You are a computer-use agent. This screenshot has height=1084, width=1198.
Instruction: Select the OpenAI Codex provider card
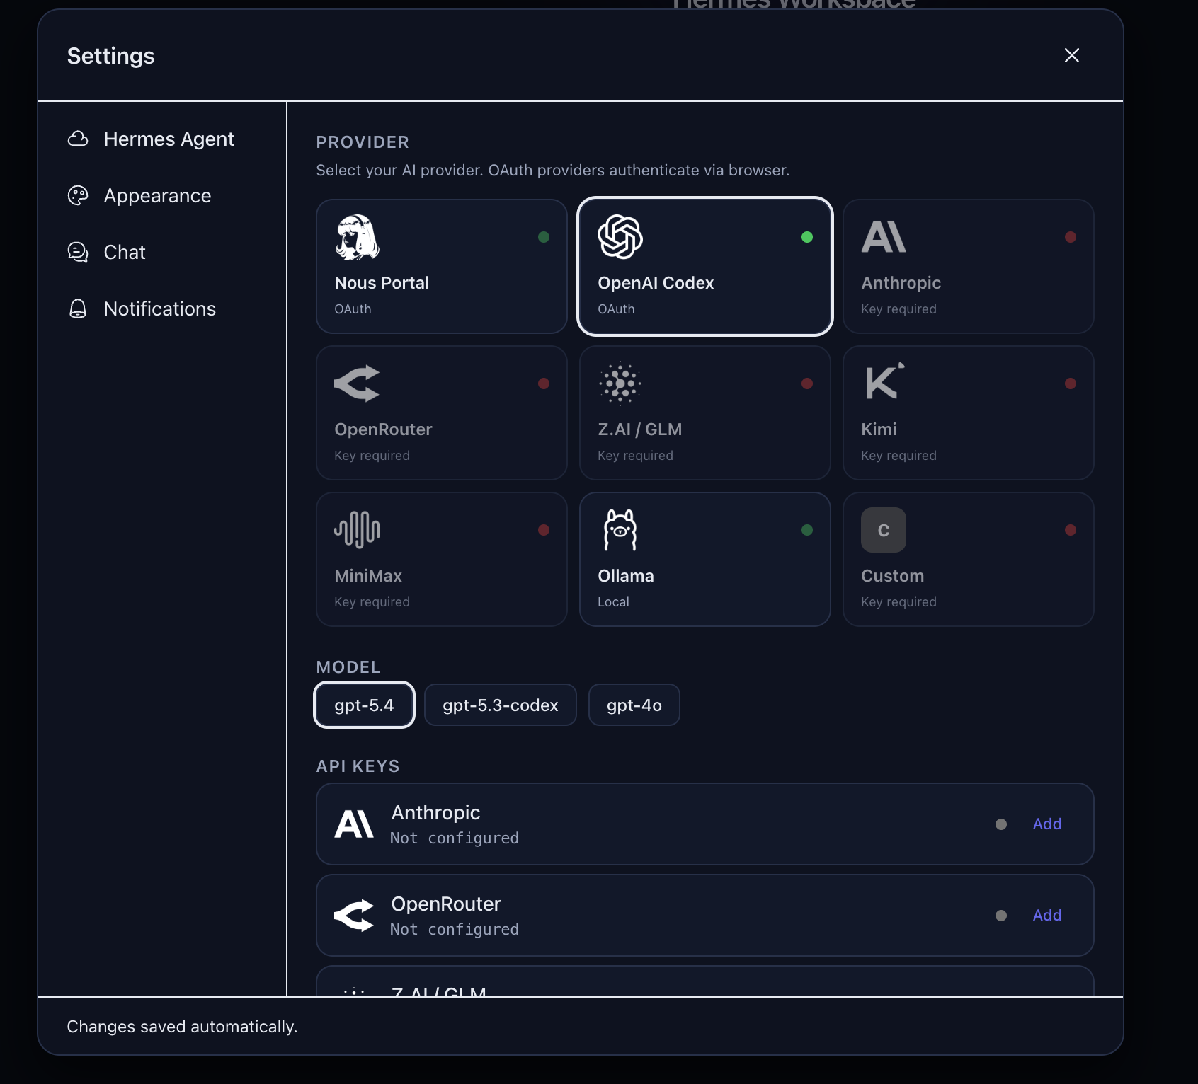tap(705, 266)
